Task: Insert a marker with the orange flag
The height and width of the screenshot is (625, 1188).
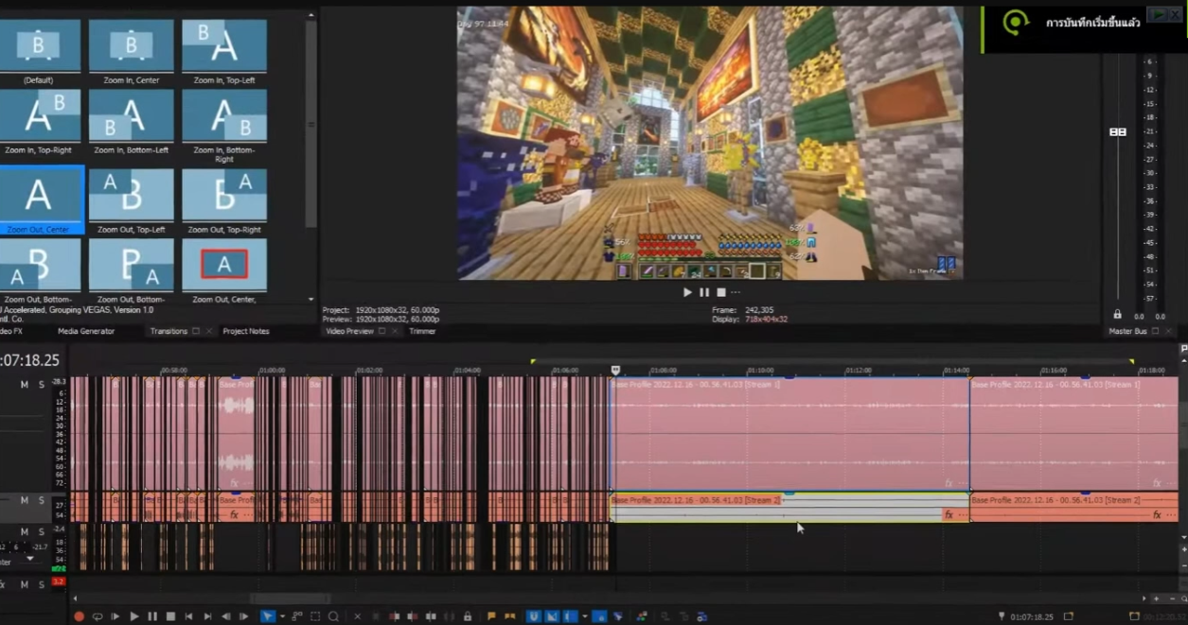Action: pyautogui.click(x=491, y=616)
